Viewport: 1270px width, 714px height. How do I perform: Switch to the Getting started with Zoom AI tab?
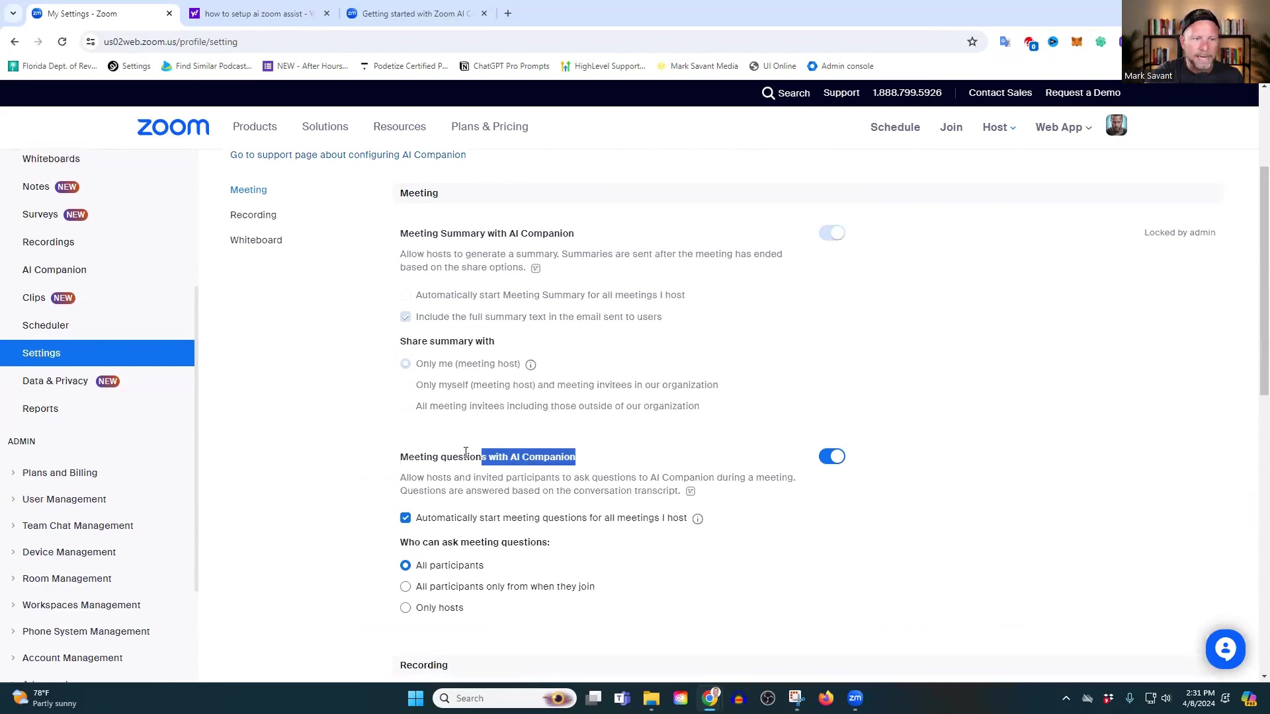click(417, 13)
